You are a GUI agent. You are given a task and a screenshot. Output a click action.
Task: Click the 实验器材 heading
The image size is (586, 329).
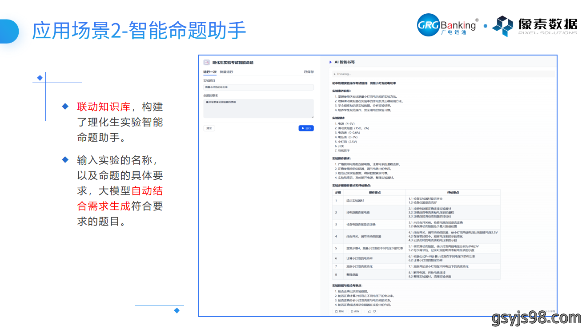(339, 118)
